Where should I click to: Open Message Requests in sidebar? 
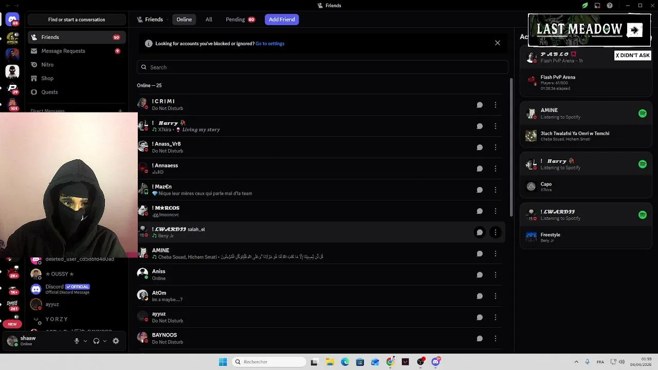77,51
